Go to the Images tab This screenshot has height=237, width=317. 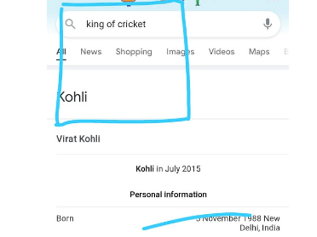(180, 52)
